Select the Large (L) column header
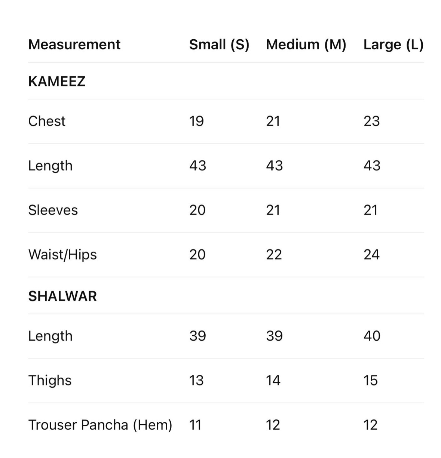441x458 pixels. pyautogui.click(x=393, y=44)
